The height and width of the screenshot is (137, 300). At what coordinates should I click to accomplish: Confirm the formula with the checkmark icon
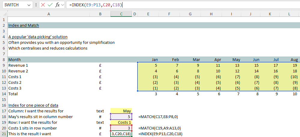(50, 5)
